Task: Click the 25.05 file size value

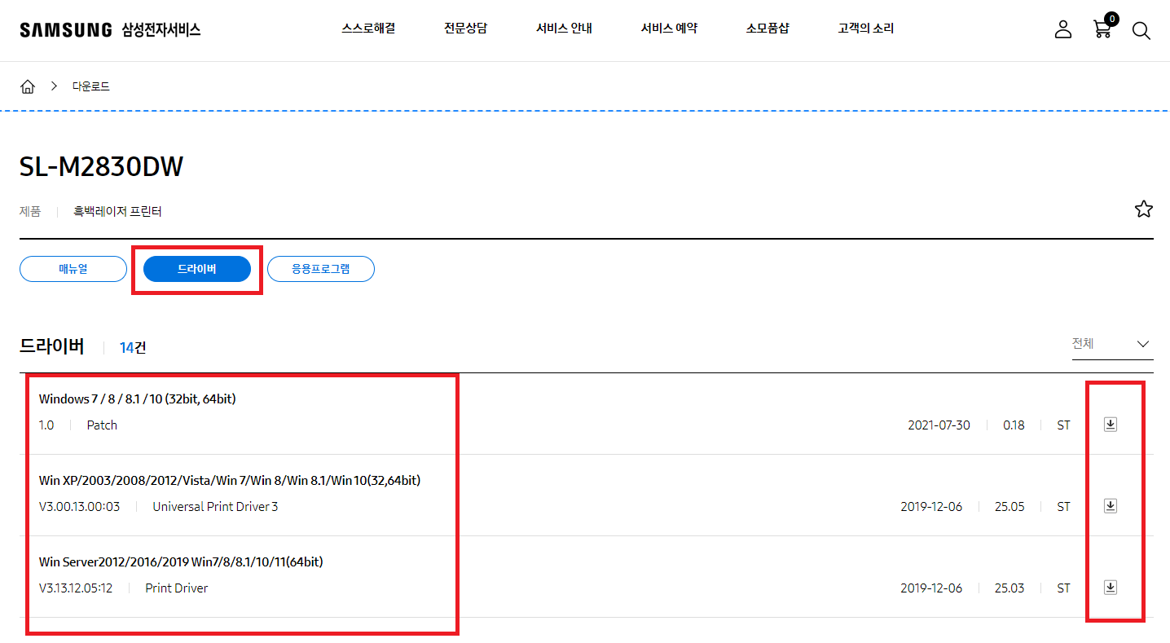Action: [x=1009, y=506]
